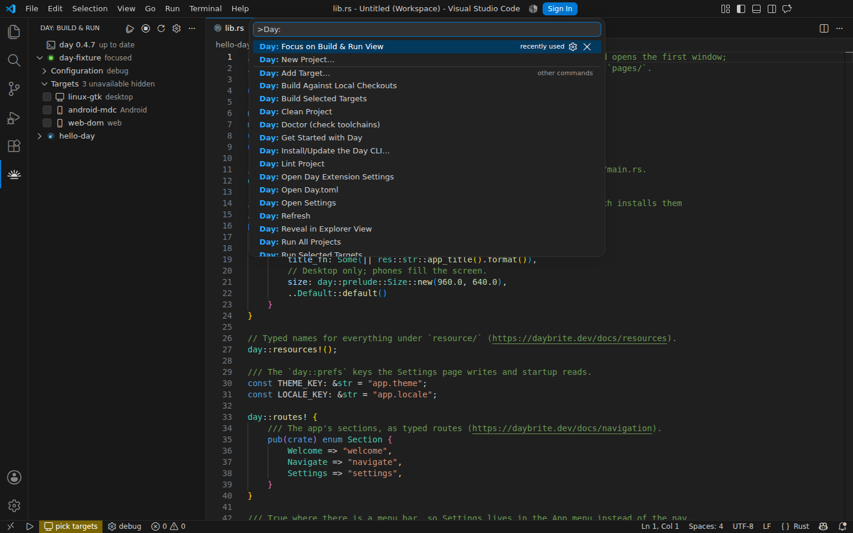Viewport: 853px width, 533px height.
Task: Click the errors and warnings count
Action: click(168, 526)
